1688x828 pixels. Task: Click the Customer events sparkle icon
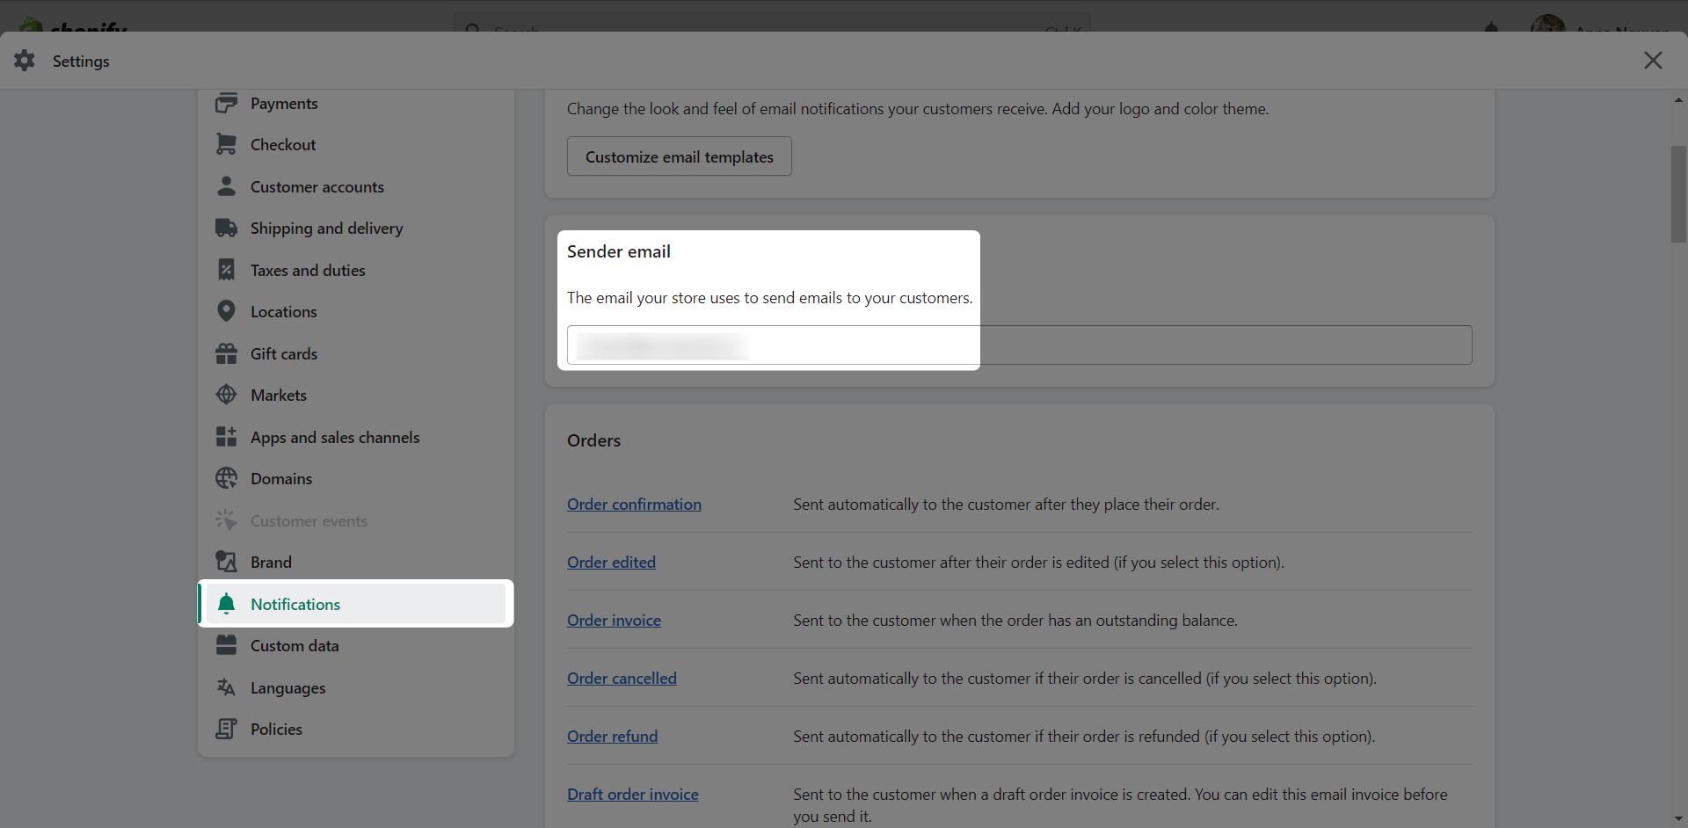226,520
